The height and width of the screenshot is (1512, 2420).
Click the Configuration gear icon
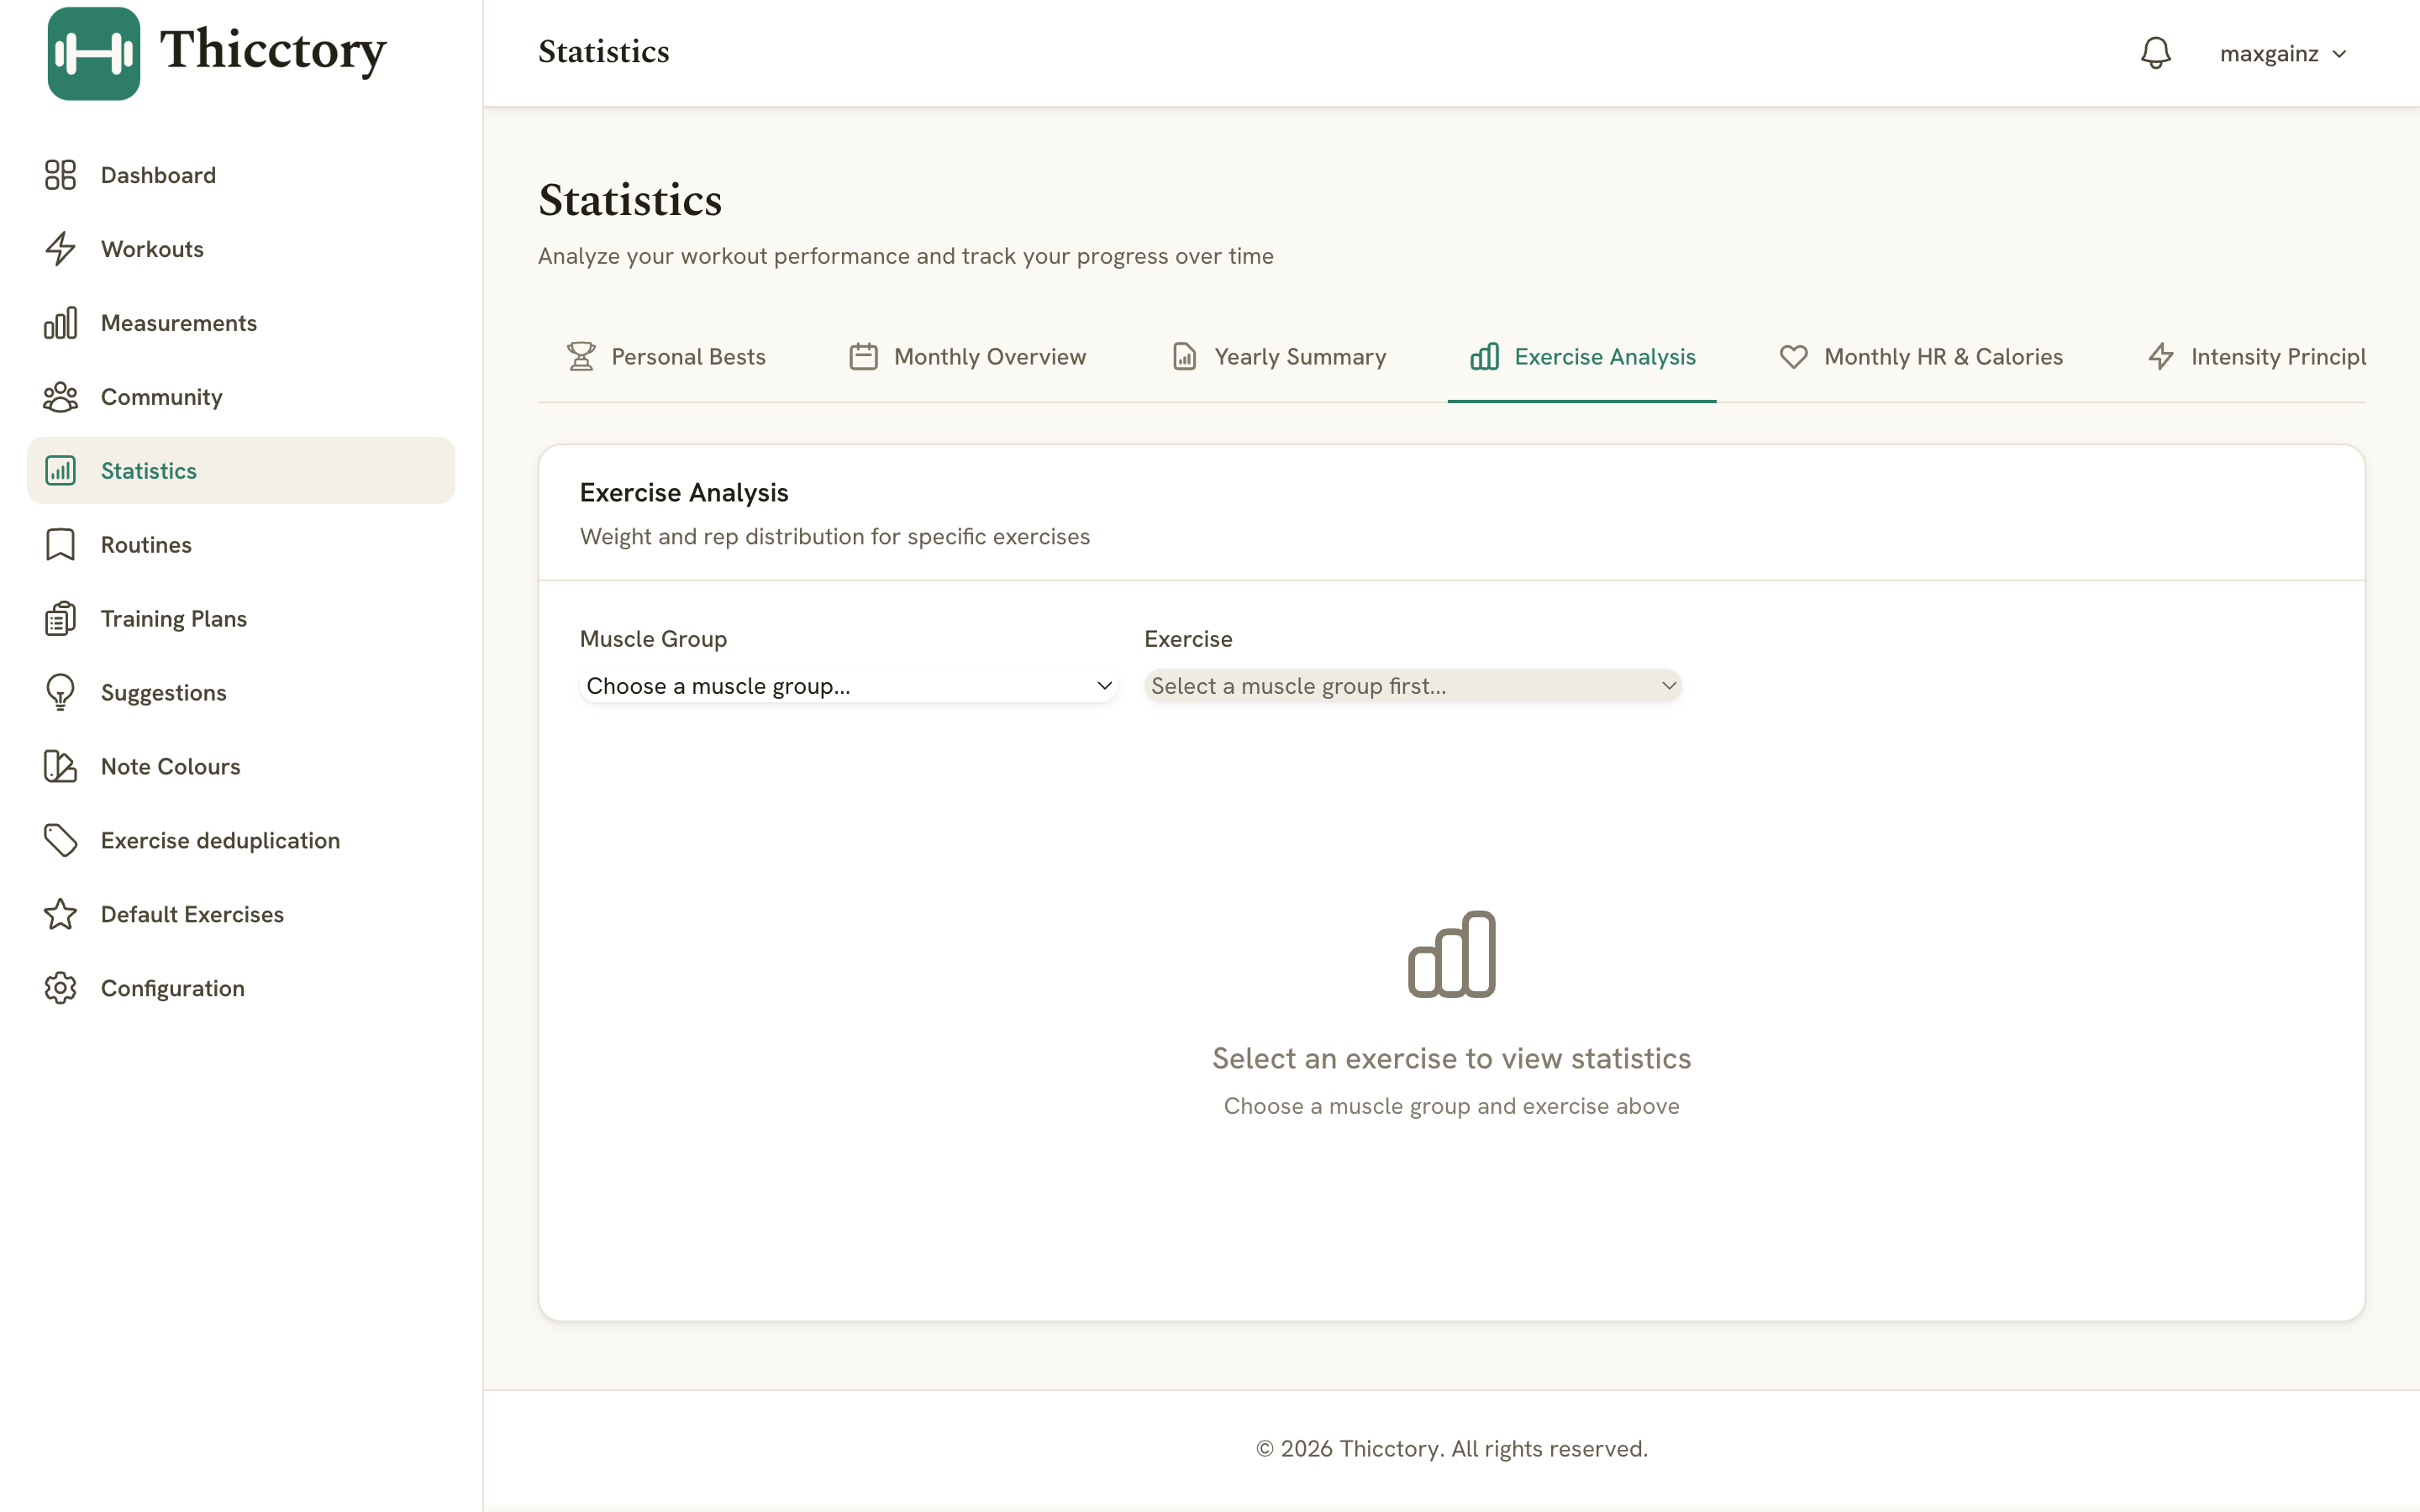pos(60,989)
